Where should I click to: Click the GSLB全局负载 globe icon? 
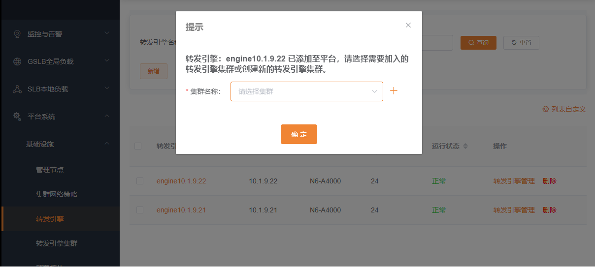tap(17, 61)
